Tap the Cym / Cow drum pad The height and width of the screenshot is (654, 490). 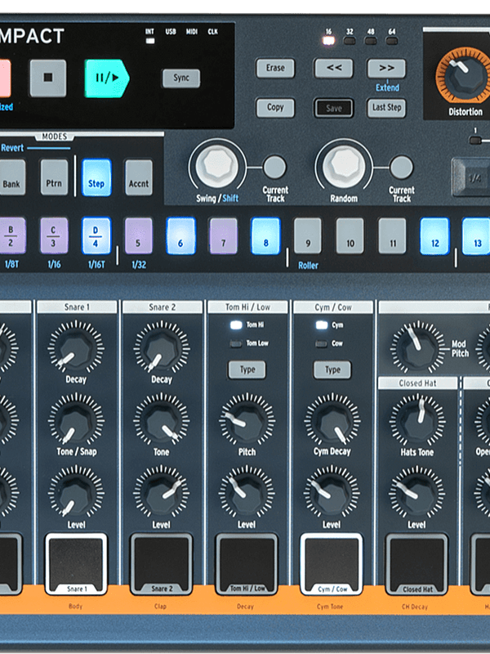[x=332, y=562]
